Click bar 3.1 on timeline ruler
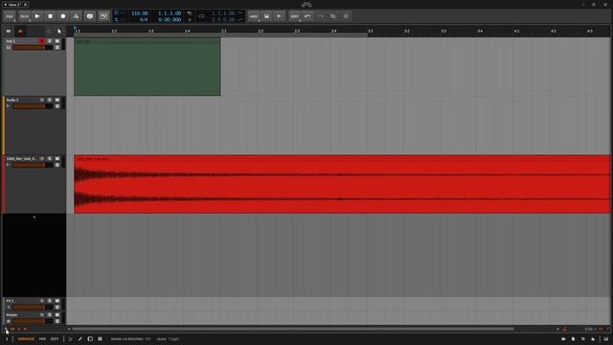The image size is (613, 345). pos(371,31)
